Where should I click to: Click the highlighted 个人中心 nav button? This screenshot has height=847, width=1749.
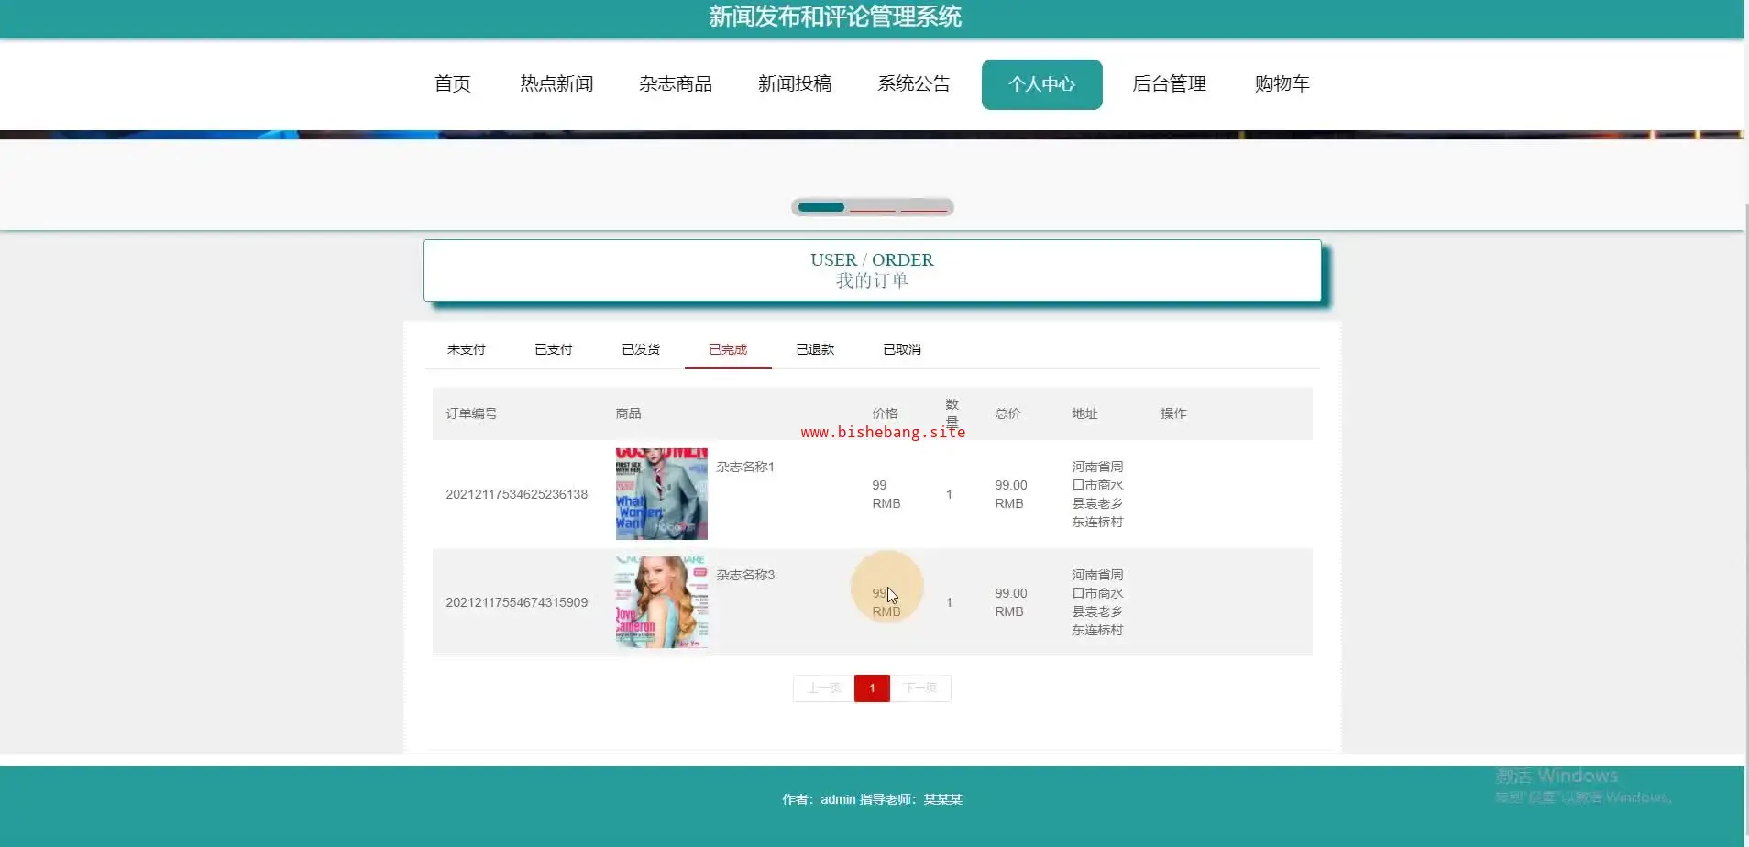(x=1041, y=84)
